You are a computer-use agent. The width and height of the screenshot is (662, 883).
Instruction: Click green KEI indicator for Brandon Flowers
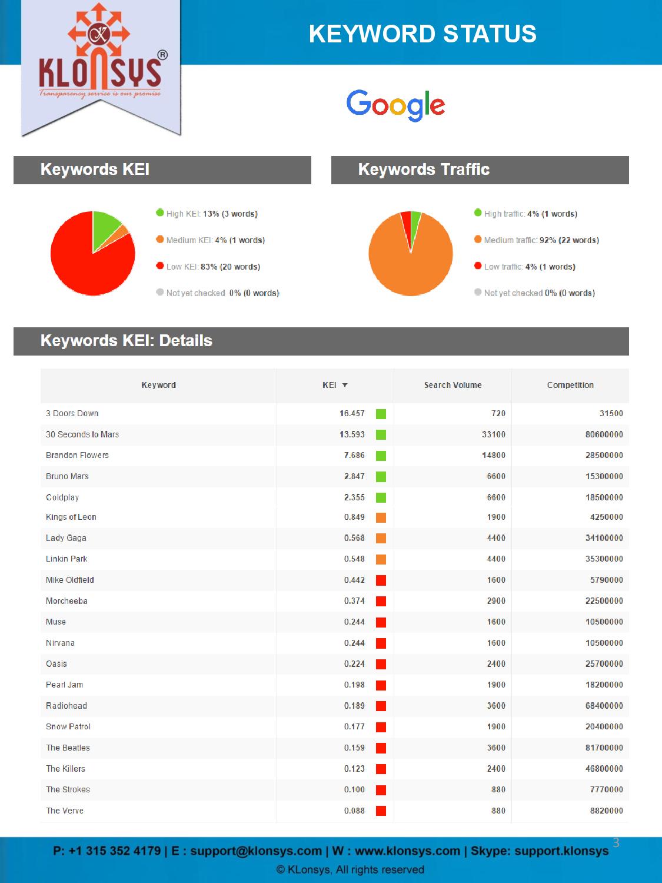tap(381, 456)
